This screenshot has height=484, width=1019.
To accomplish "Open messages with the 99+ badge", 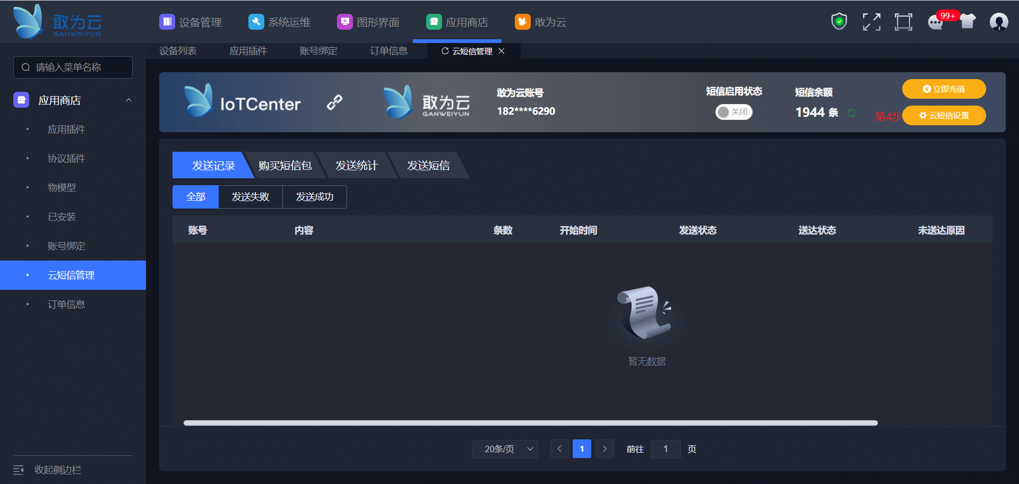I will point(936,22).
